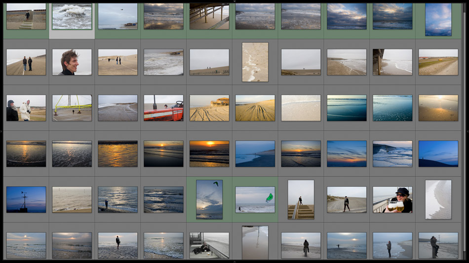Select the smiling man portrait thumbnail

click(x=72, y=62)
